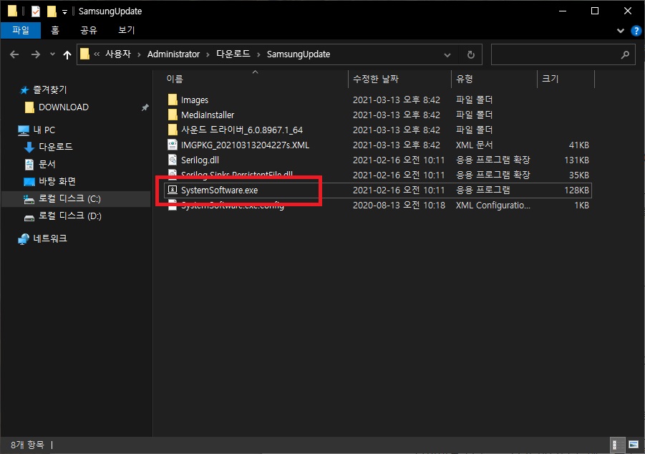Select 로컬 디스크 (D:) drive

click(70, 216)
